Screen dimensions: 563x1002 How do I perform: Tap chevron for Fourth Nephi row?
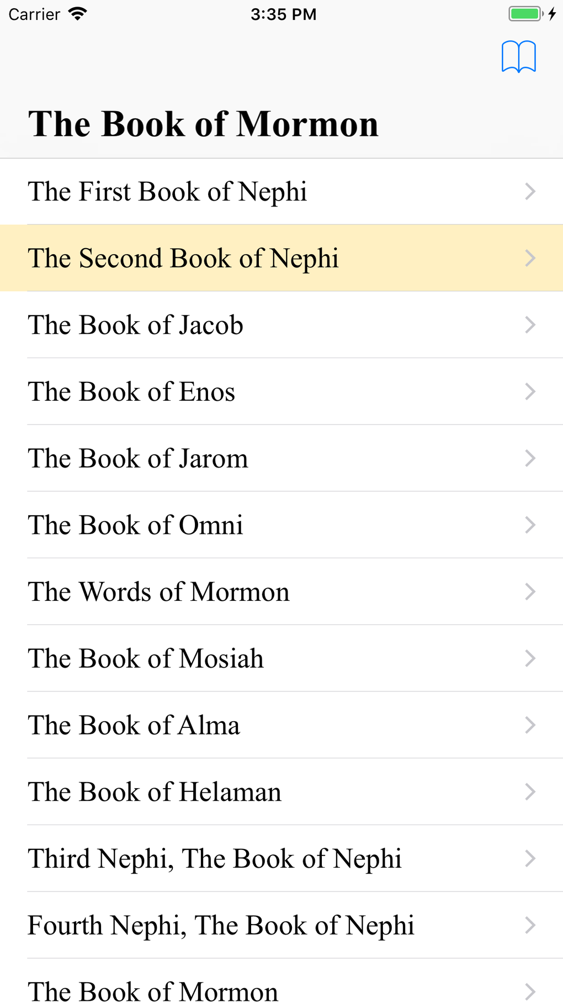pos(530,925)
